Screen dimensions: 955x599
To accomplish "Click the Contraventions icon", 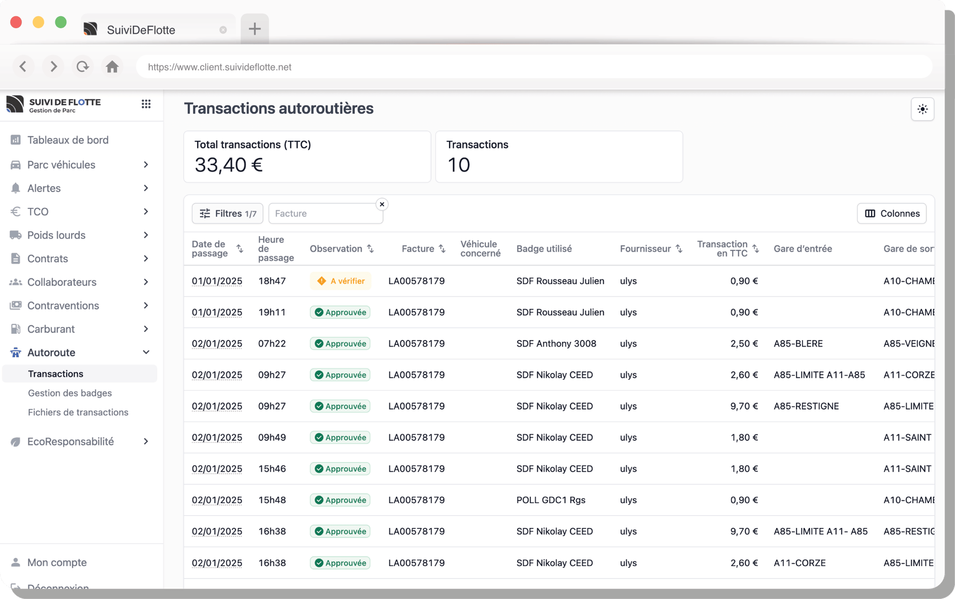I will point(16,305).
